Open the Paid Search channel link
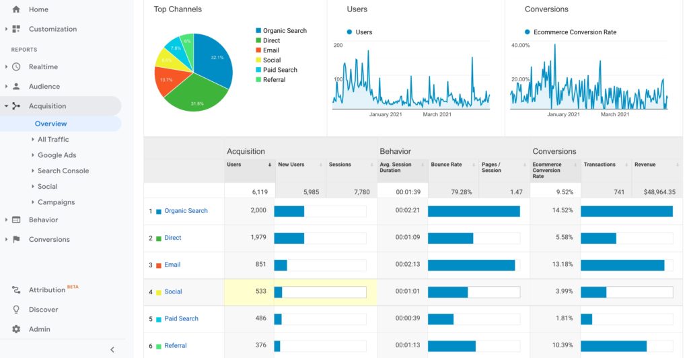Viewport: 689px width, 358px height. click(181, 318)
